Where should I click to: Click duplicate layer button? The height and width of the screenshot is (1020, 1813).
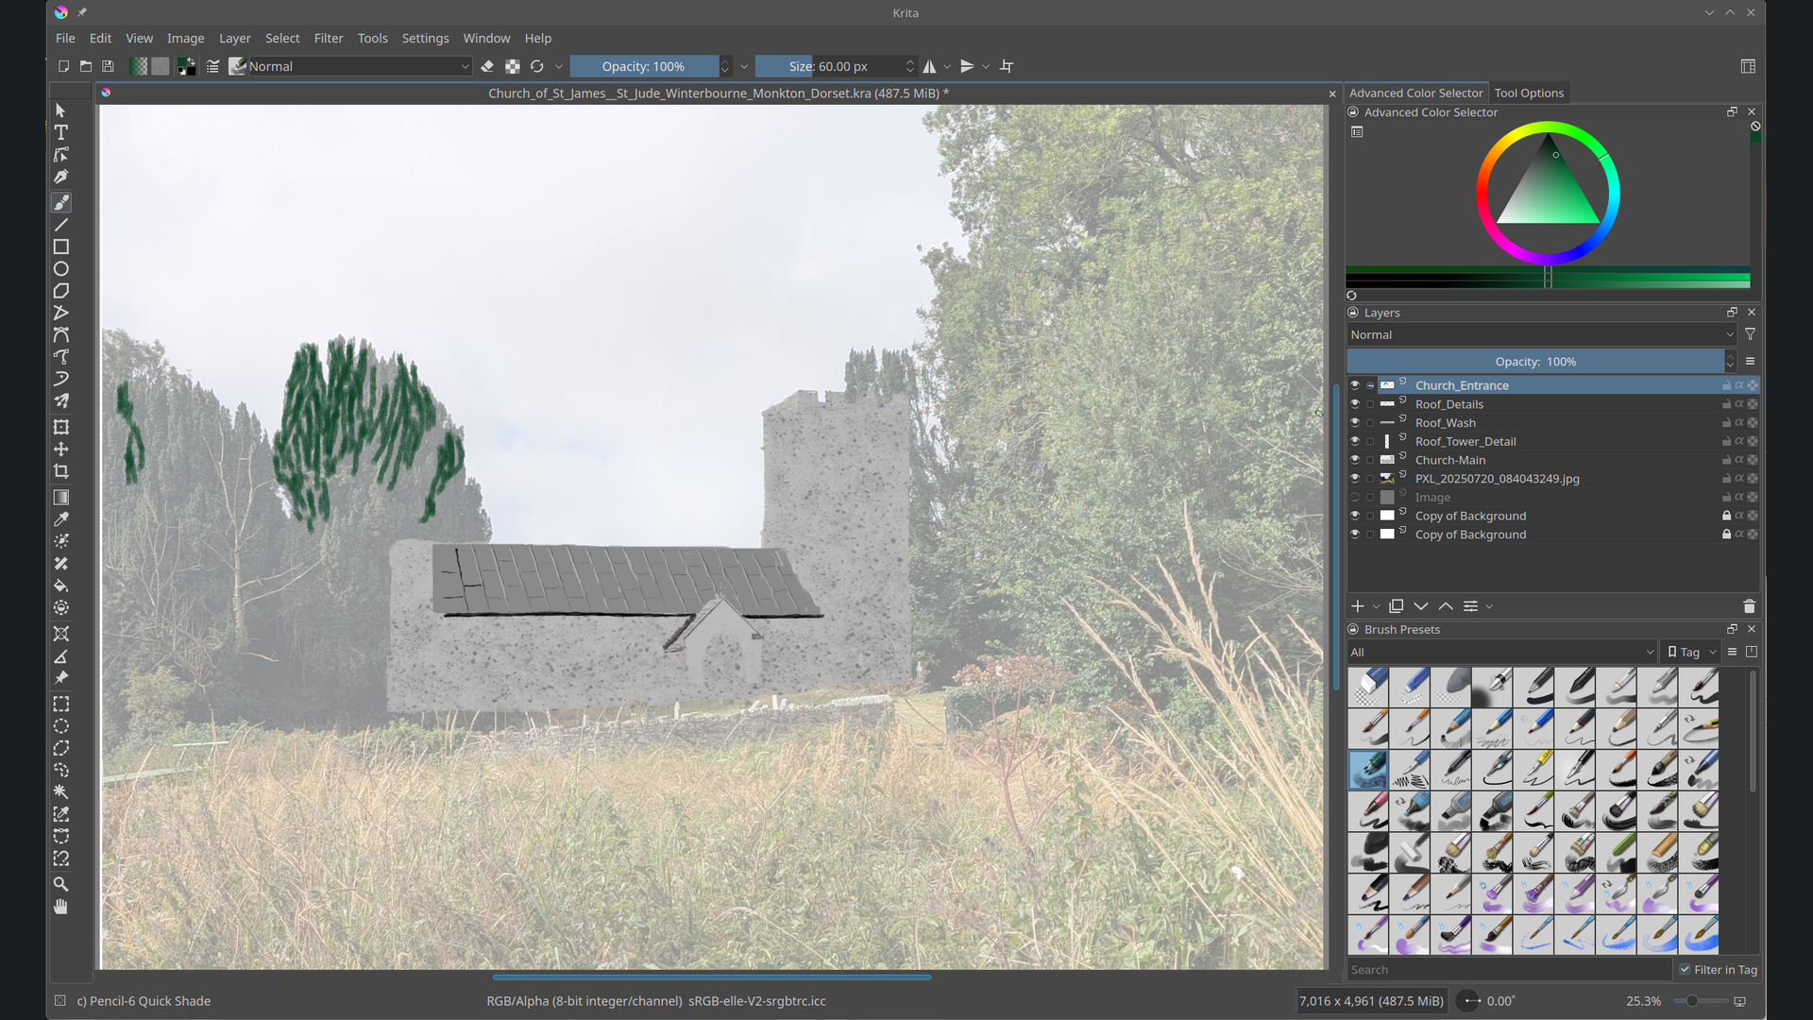(1397, 606)
